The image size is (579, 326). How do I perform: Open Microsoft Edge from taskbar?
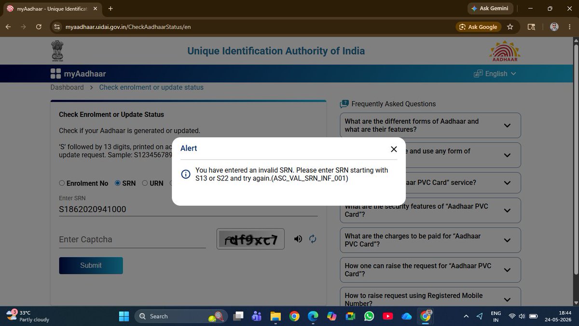[313, 316]
